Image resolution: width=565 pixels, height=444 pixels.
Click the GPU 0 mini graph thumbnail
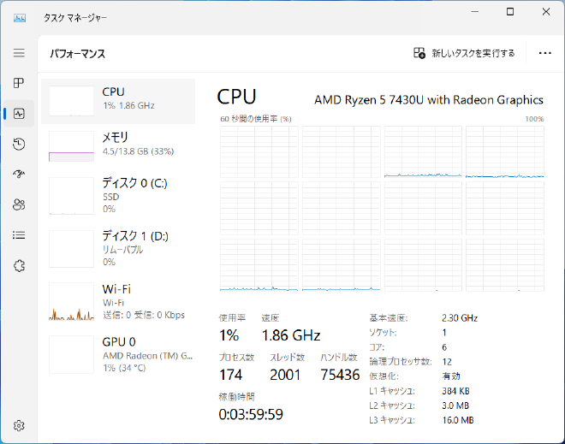click(x=71, y=354)
